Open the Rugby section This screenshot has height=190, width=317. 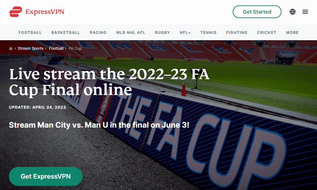(162, 33)
